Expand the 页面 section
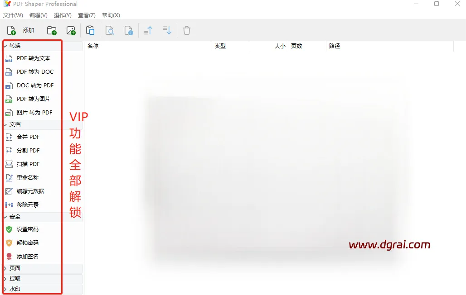This screenshot has height=295, width=466. coord(5,268)
